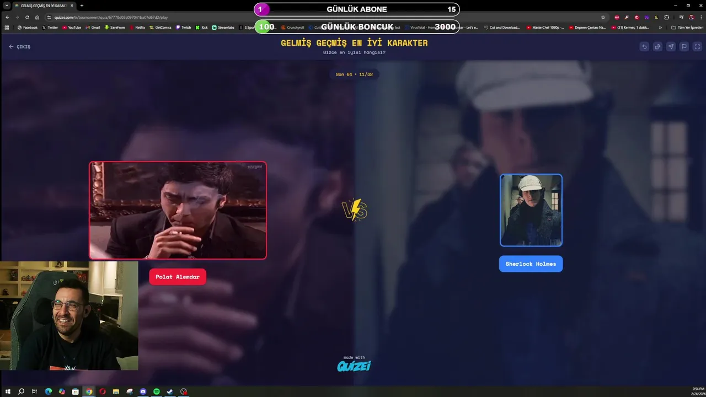Copy the quiz link icon
This screenshot has height=397, width=706.
[x=657, y=47]
